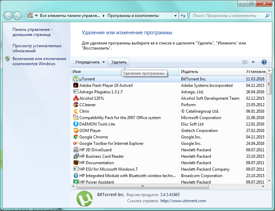Open Просмотр установленных обновлений link
The image size is (275, 211).
37,48
